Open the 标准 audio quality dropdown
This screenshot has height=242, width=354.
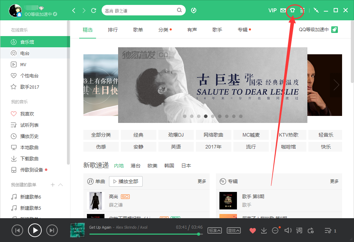pyautogui.click(x=215, y=230)
